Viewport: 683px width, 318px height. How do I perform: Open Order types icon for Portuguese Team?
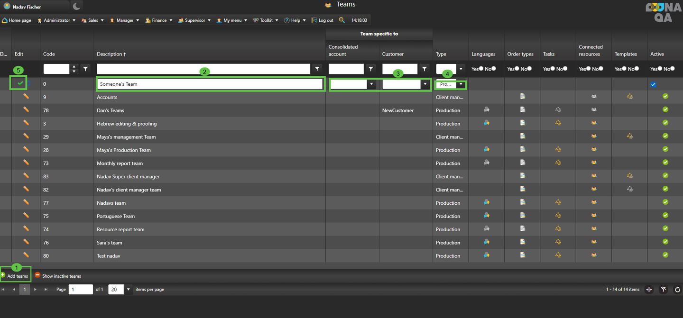tap(522, 216)
